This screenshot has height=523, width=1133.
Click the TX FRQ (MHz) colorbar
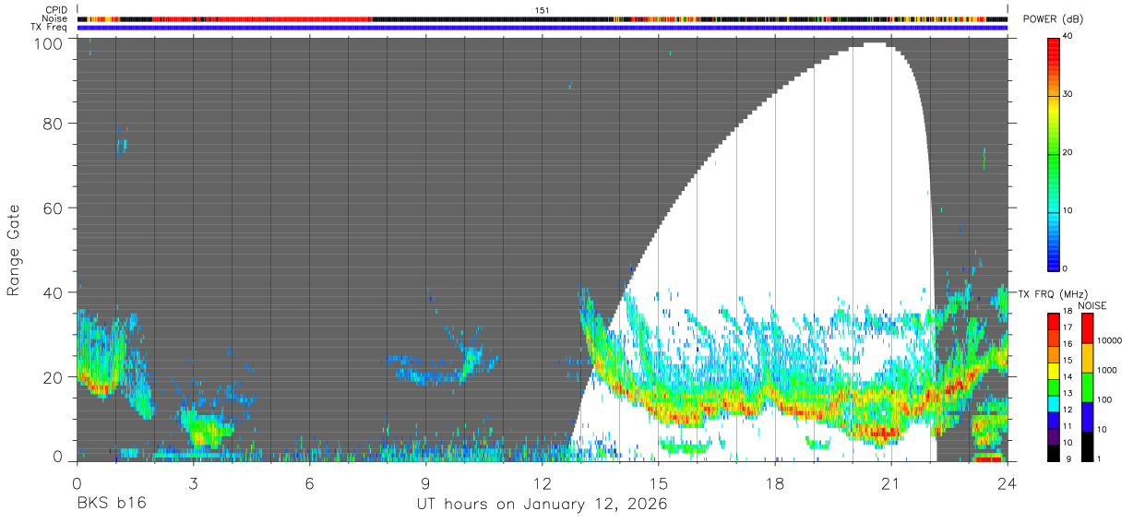click(1054, 386)
